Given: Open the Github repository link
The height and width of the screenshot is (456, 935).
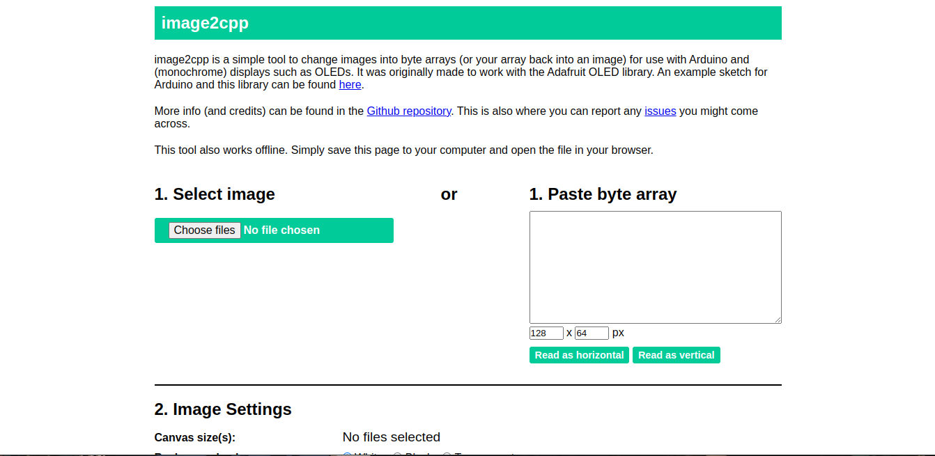Looking at the screenshot, I should click(409, 111).
